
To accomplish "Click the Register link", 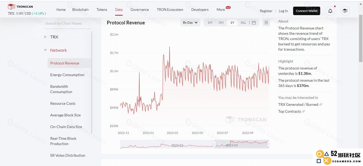I will pyautogui.click(x=266, y=11).
